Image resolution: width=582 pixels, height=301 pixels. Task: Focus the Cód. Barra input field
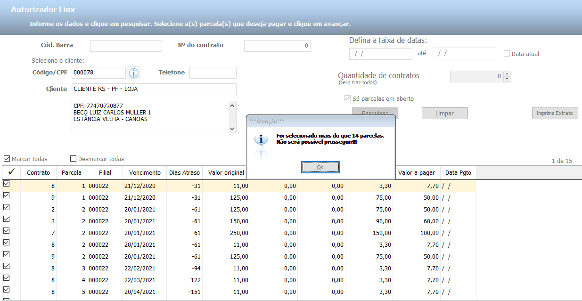pyautogui.click(x=126, y=46)
